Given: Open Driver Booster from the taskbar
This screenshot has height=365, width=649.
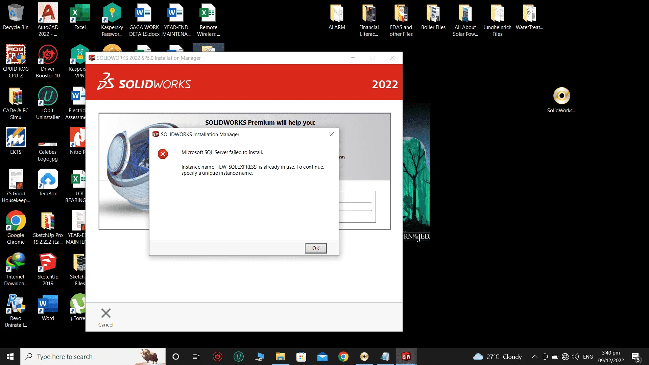Looking at the screenshot, I should (217, 357).
